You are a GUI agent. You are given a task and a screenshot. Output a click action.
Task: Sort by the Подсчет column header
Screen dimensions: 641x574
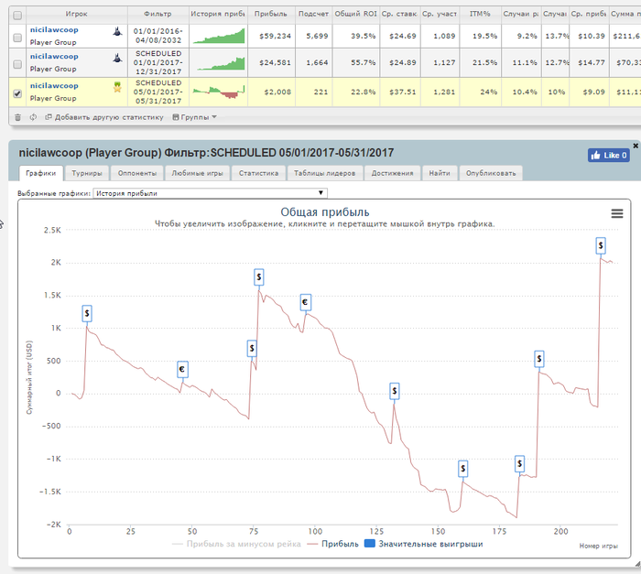(313, 14)
